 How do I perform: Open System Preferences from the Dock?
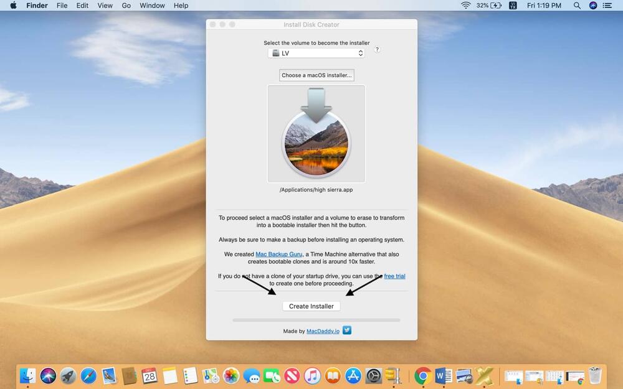click(x=374, y=375)
